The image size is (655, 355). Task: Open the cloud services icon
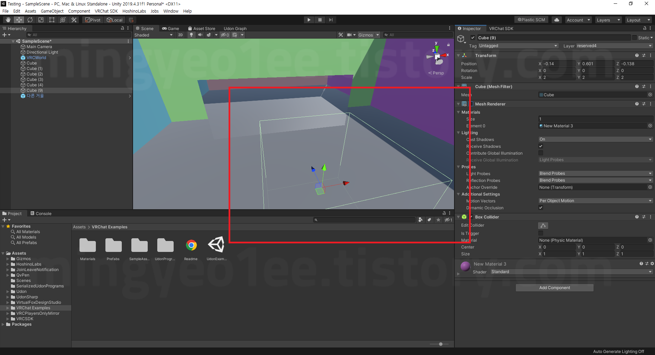[557, 20]
